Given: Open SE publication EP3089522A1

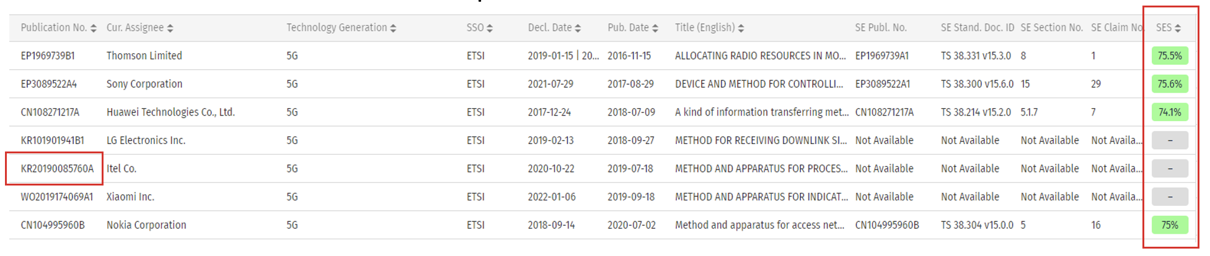Looking at the screenshot, I should (883, 84).
